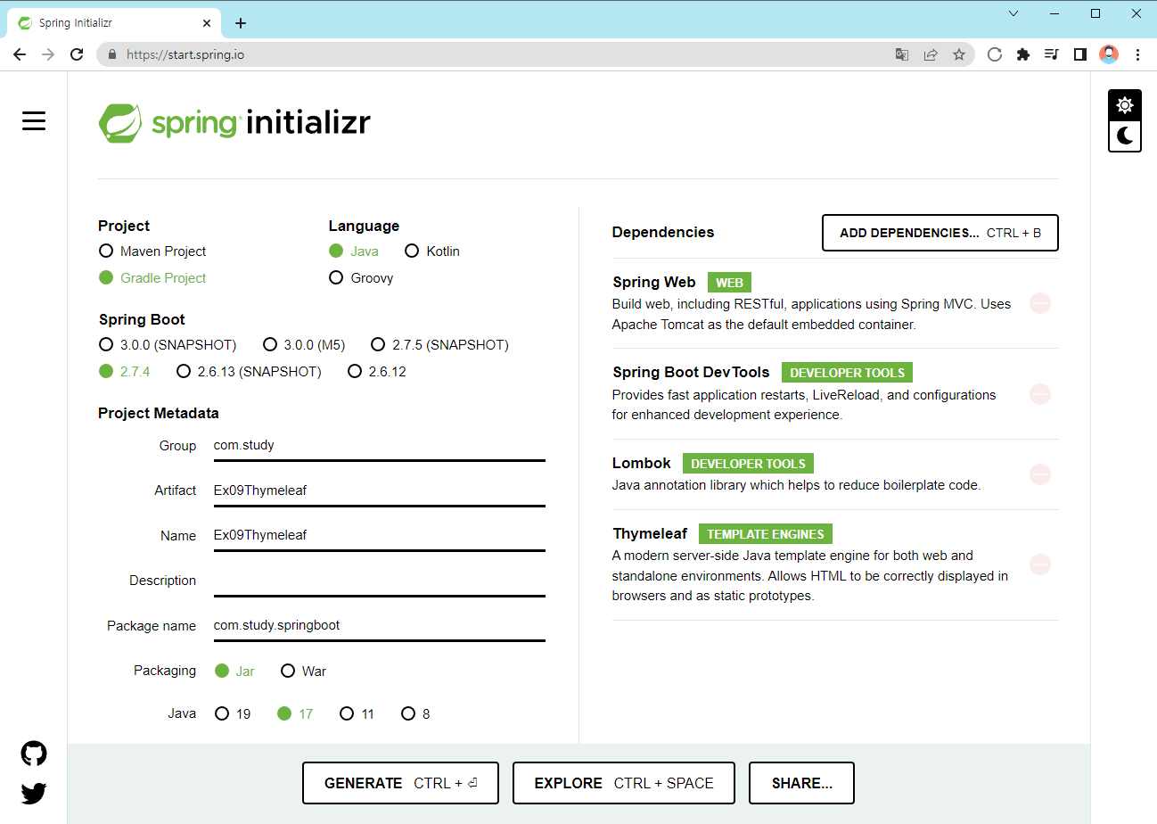This screenshot has height=824, width=1157.
Task: Click EXPLORE button
Action: 624,783
